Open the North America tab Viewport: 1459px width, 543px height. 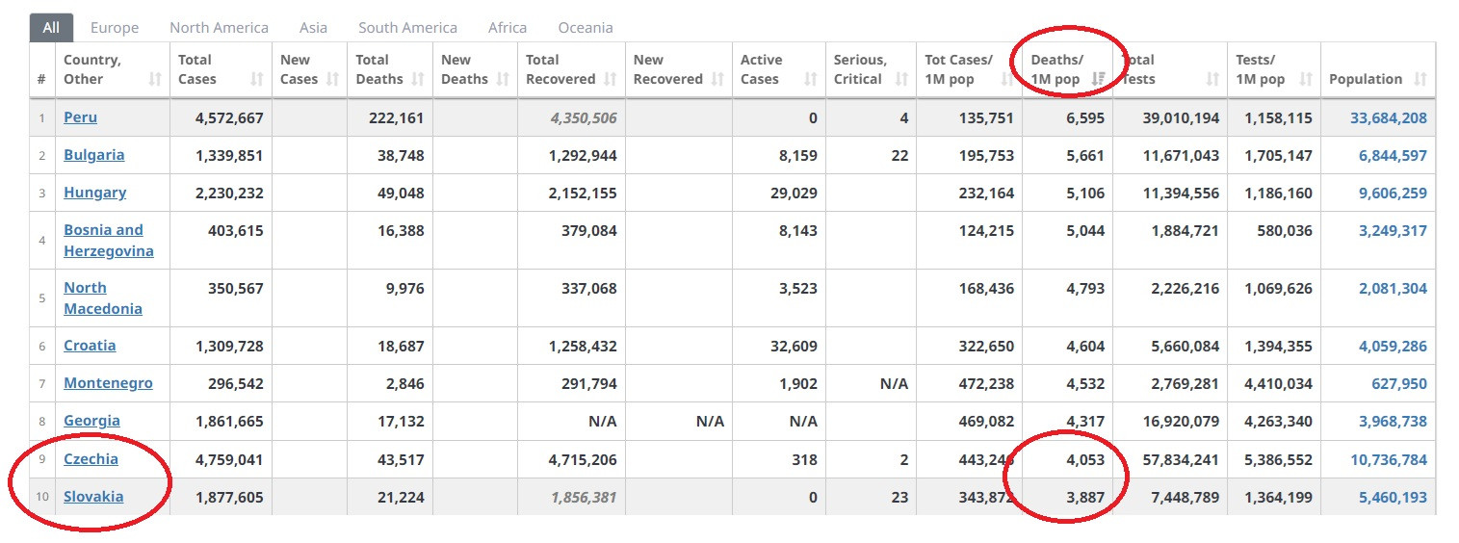(x=219, y=28)
